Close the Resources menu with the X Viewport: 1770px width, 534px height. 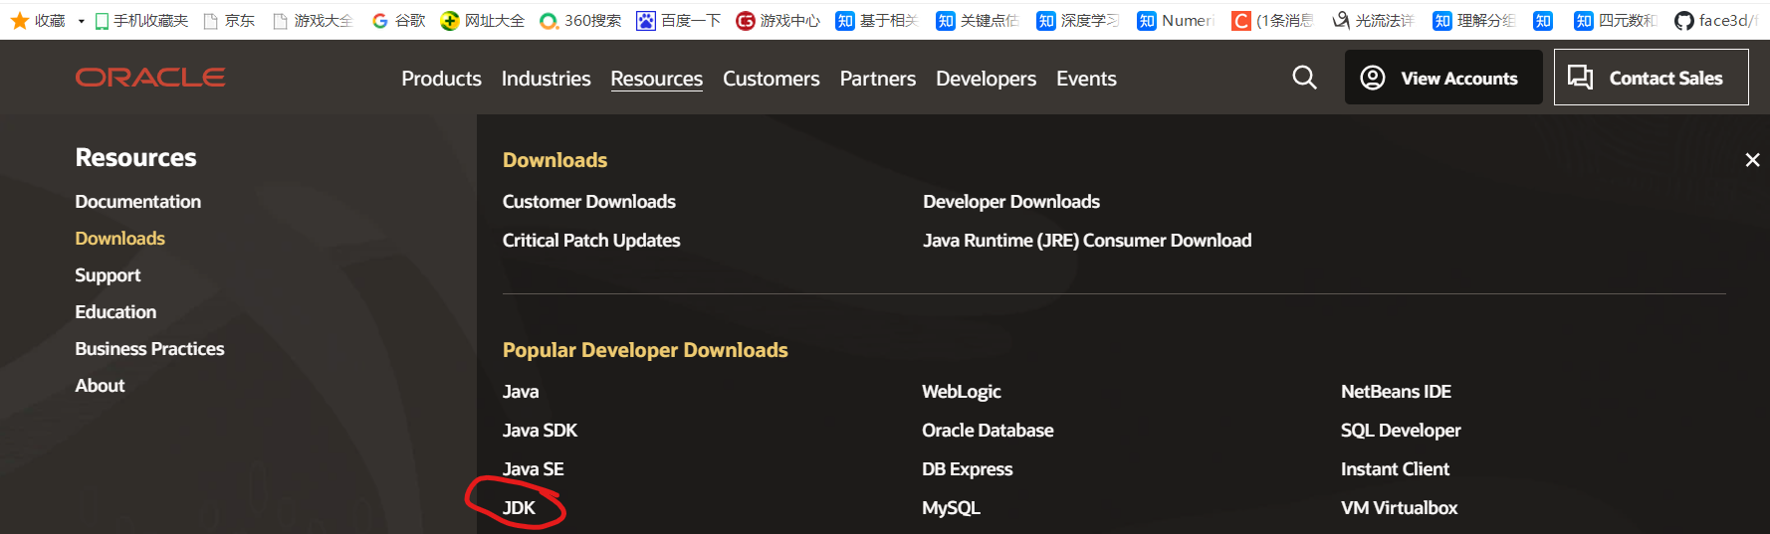(x=1752, y=160)
